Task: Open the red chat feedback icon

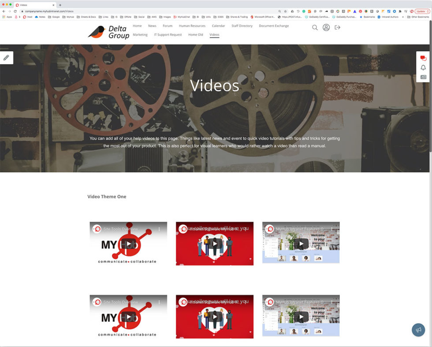Action: (423, 58)
